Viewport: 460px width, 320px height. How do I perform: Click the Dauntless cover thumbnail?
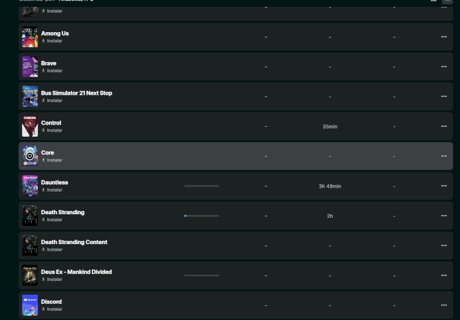[30, 186]
